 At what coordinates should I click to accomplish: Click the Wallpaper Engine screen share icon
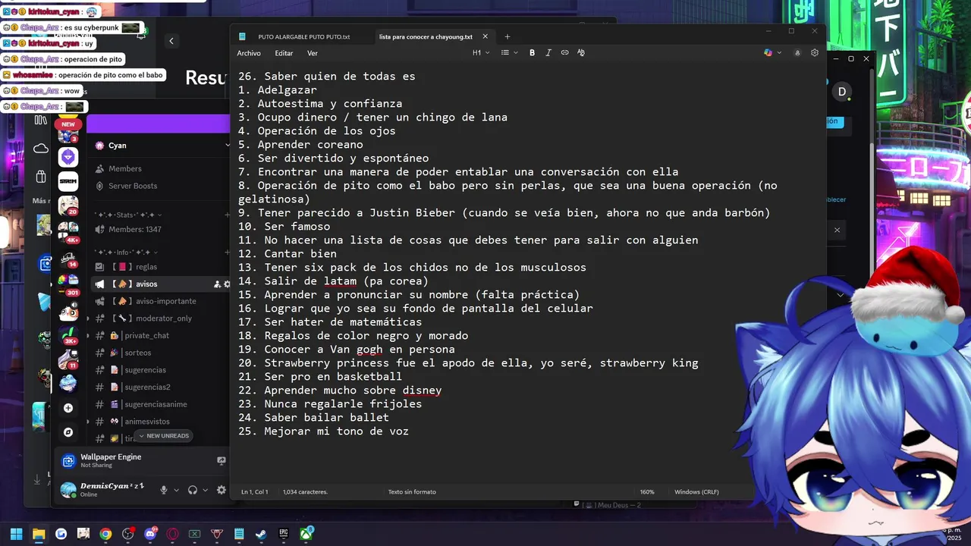click(x=222, y=460)
